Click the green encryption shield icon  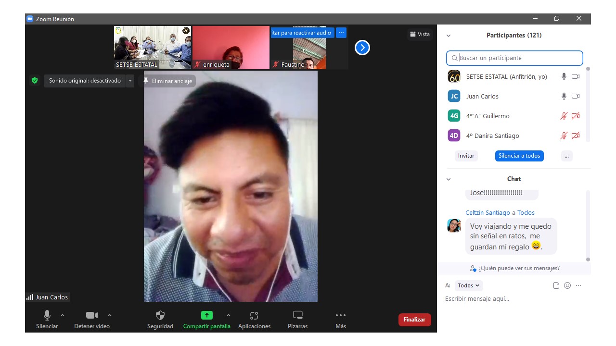[x=35, y=80]
